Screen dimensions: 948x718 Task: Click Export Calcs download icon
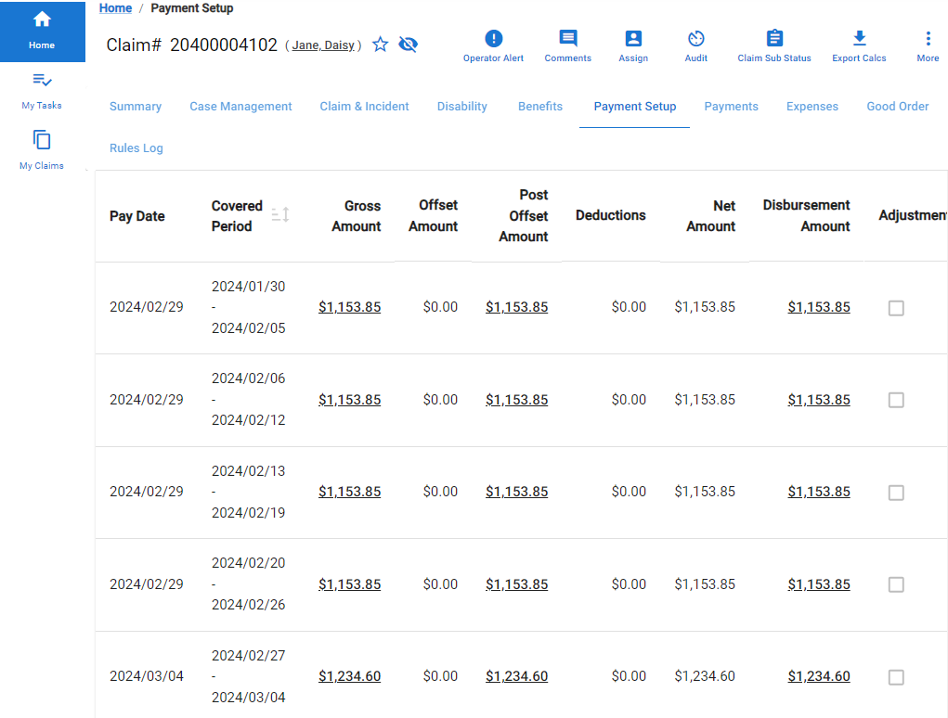click(859, 39)
